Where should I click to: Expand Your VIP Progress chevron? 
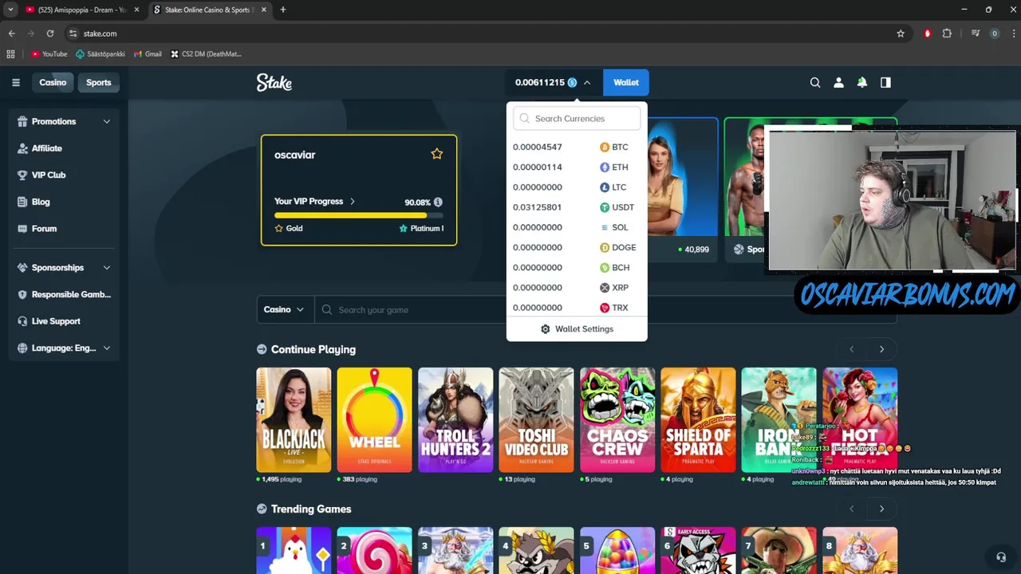(352, 202)
